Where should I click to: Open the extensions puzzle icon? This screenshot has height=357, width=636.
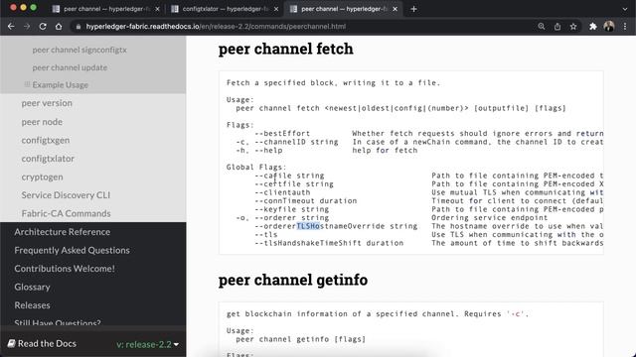pos(593,27)
